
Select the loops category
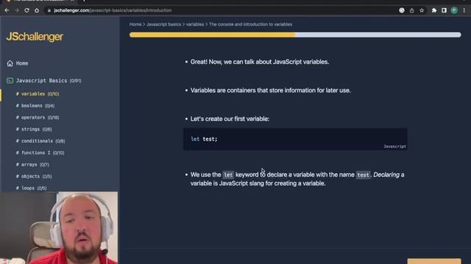pos(31,188)
